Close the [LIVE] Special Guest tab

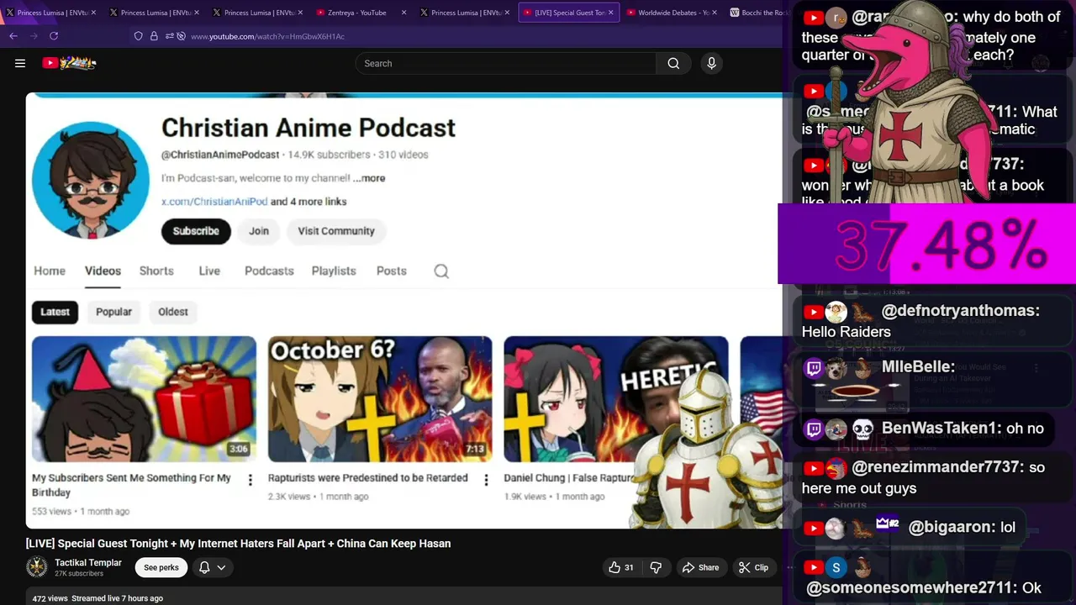point(610,13)
